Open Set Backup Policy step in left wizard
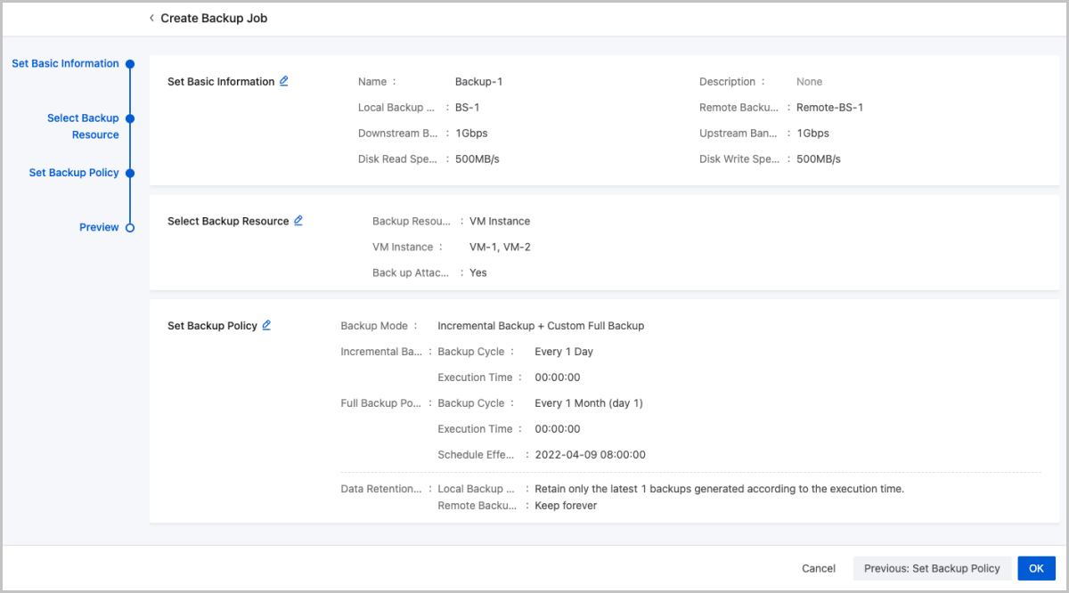Screen dimensions: 1069x593 [74, 173]
